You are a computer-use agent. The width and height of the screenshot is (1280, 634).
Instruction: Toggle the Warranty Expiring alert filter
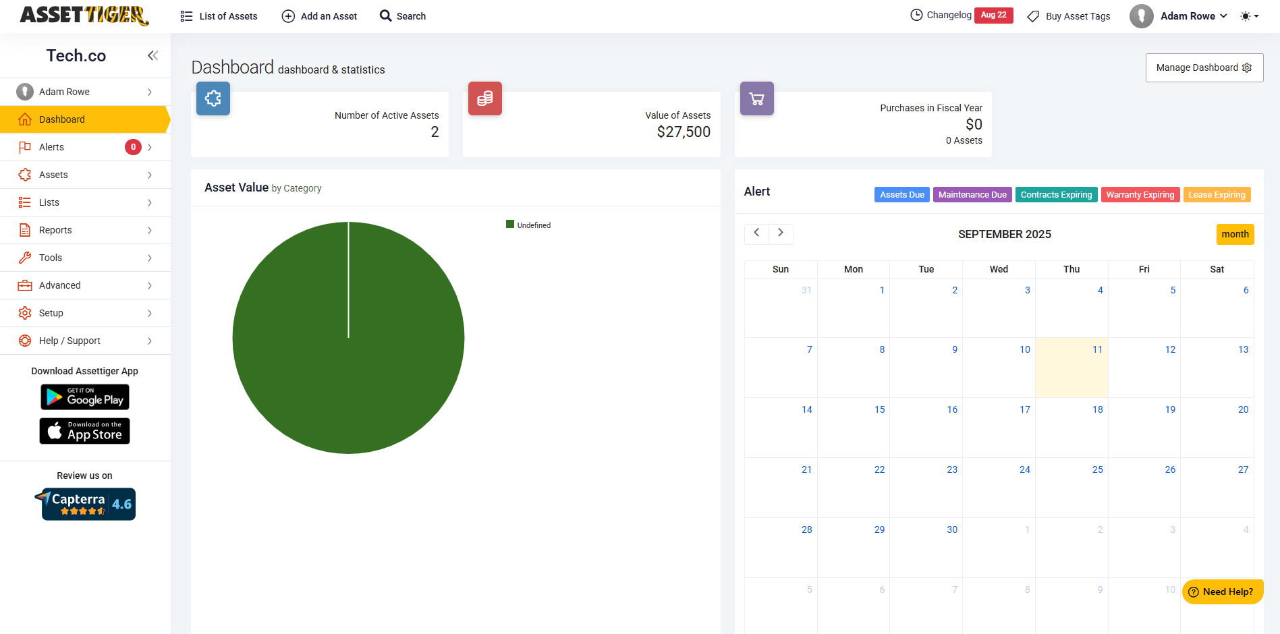coord(1140,195)
